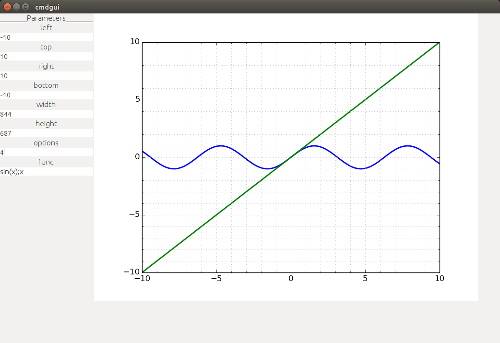Maximize the cmdgui window
Screen dimensions: 500x343
tap(26, 7)
